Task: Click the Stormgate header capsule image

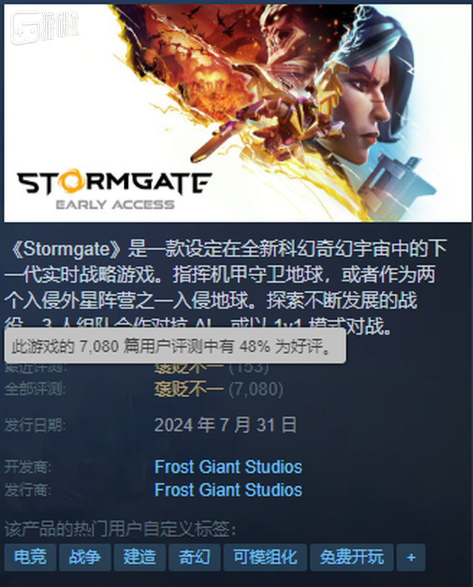Action: 238,113
